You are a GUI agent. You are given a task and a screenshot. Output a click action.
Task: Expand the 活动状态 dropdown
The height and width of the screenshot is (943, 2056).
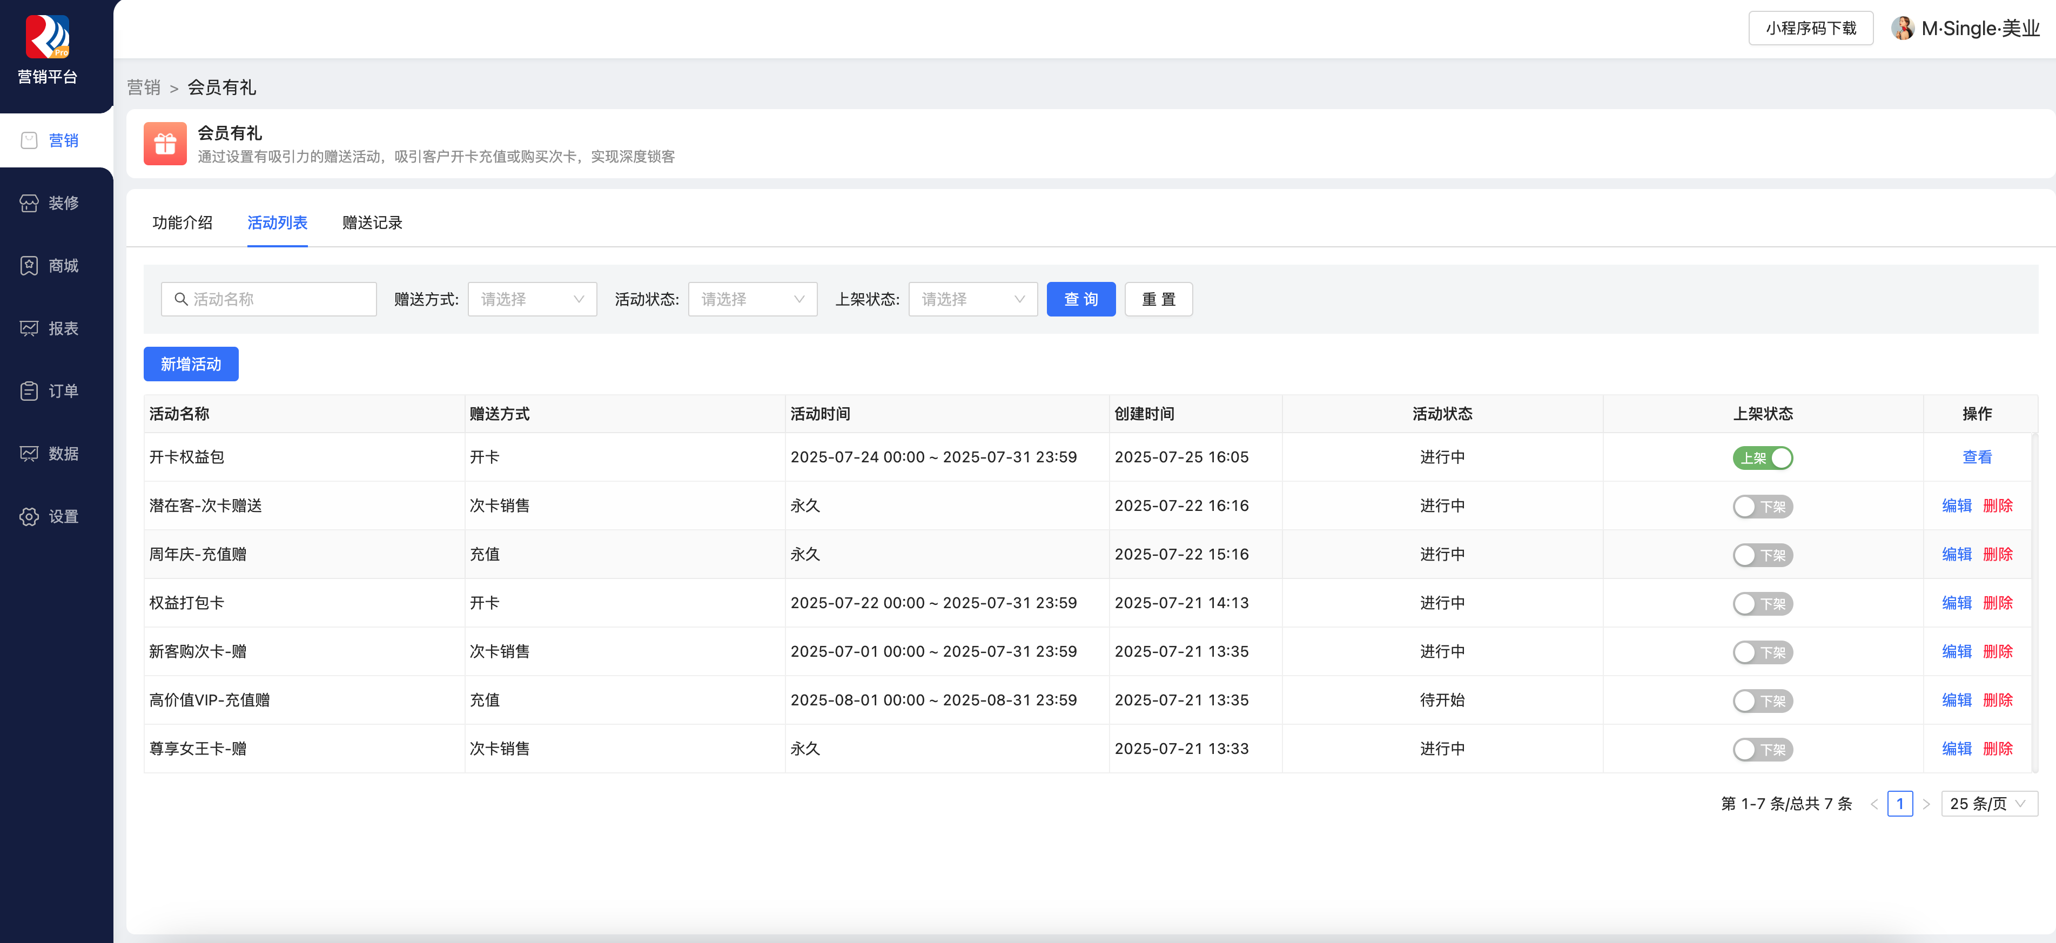[x=752, y=299]
